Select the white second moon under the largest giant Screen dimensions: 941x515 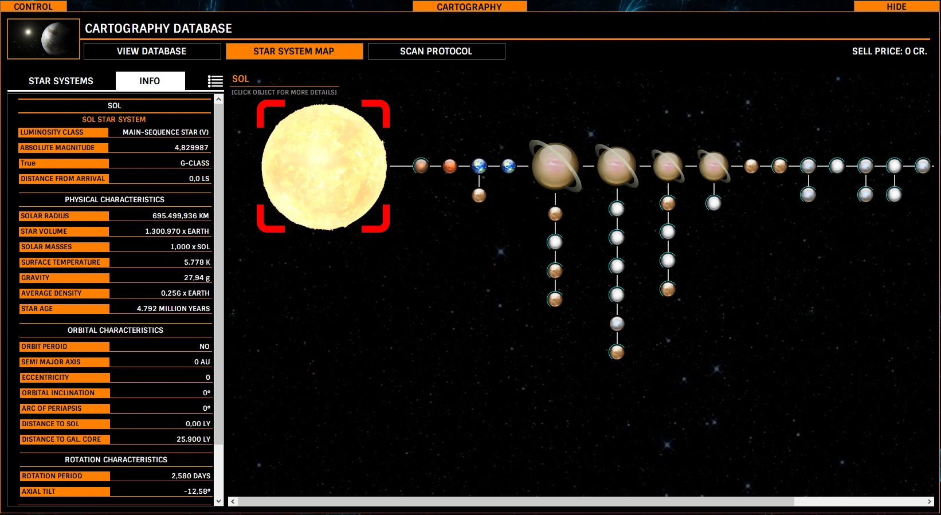point(555,242)
